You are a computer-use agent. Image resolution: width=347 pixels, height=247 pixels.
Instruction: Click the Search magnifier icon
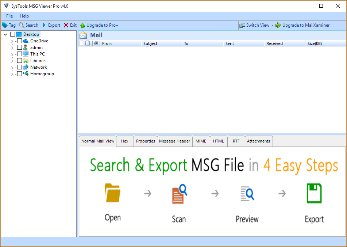(22, 25)
